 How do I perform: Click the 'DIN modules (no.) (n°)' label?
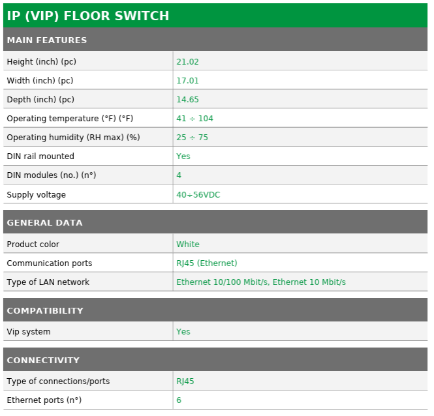point(52,175)
